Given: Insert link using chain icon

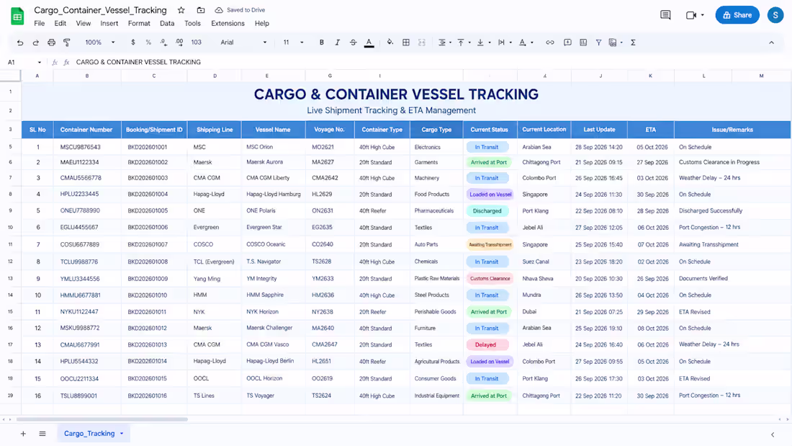Looking at the screenshot, I should click(x=549, y=43).
